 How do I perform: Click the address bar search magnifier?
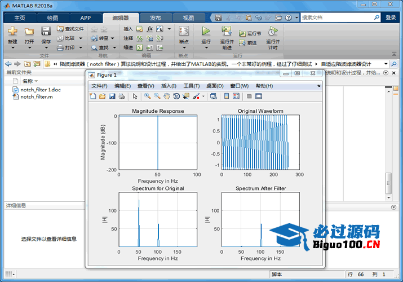(x=394, y=64)
